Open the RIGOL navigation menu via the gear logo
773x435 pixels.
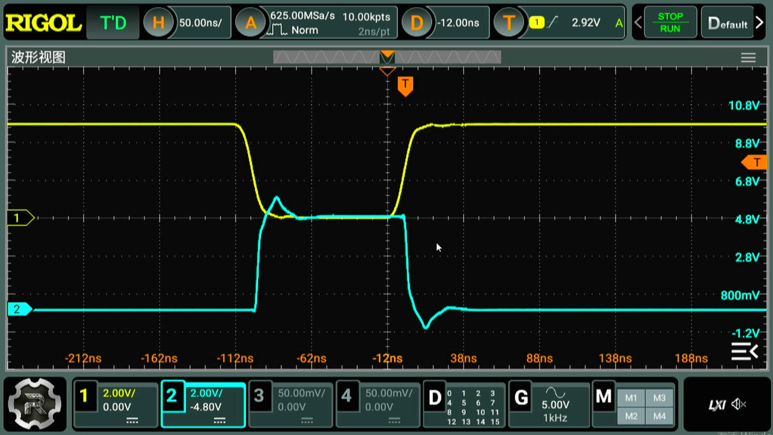pos(34,404)
